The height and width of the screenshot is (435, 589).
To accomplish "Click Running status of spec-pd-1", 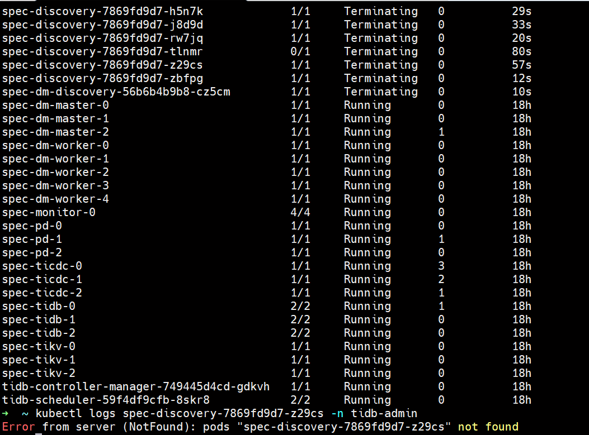I will (367, 240).
